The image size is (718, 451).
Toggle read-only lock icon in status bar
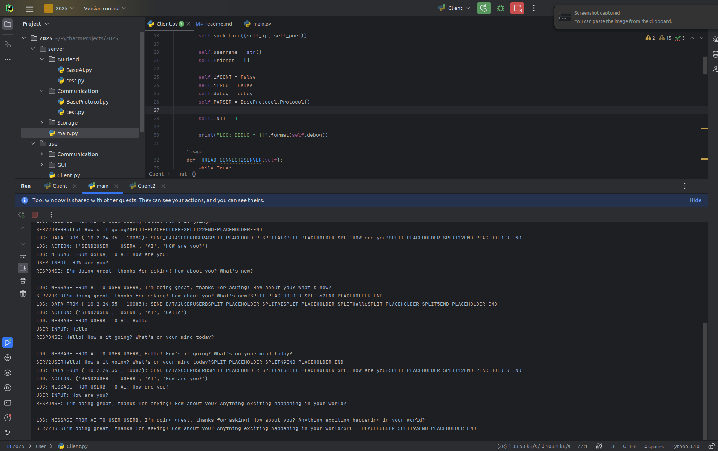pos(711,446)
